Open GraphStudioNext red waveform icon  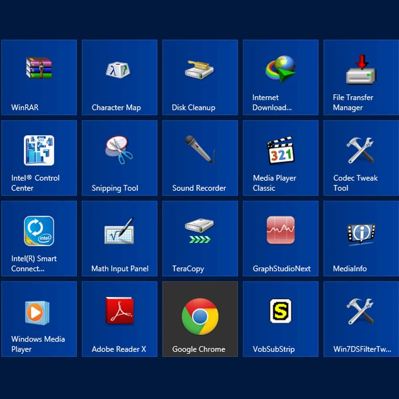(x=280, y=230)
